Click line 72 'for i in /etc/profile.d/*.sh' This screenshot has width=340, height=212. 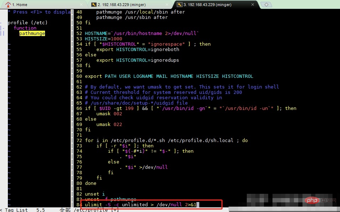coord(166,141)
